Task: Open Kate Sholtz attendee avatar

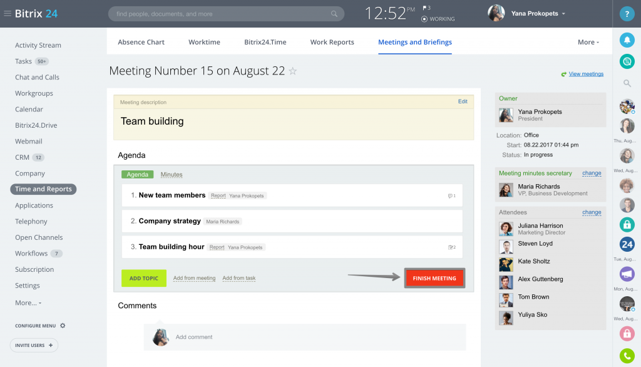Action: click(x=506, y=264)
